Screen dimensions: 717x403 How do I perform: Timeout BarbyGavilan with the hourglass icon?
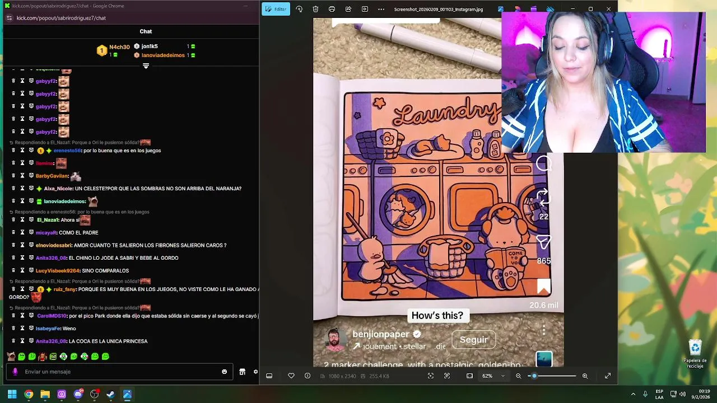pos(22,176)
